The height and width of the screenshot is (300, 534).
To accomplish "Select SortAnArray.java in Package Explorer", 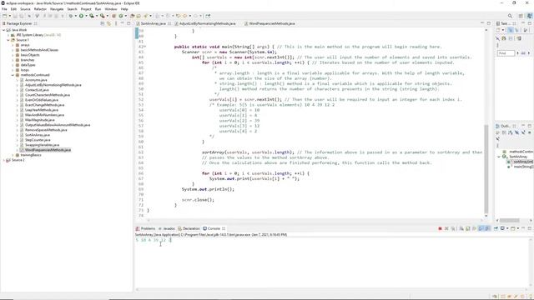I will click(x=38, y=135).
